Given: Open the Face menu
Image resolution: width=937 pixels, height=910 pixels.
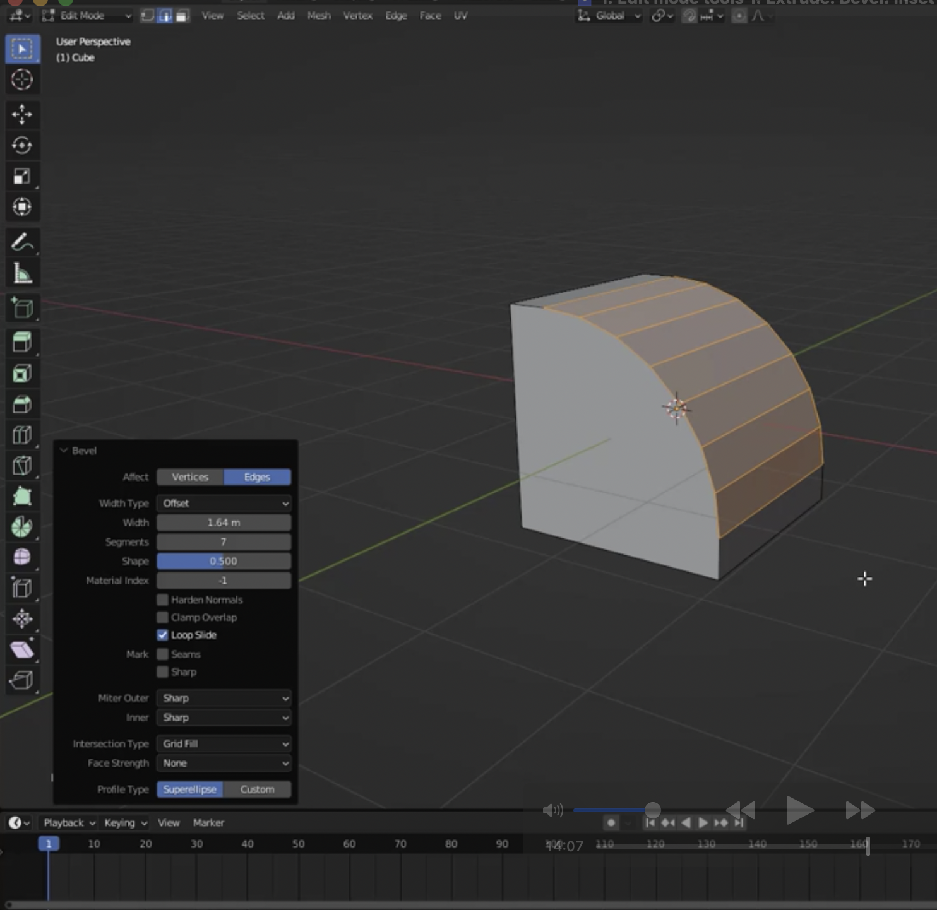Looking at the screenshot, I should pos(430,16).
